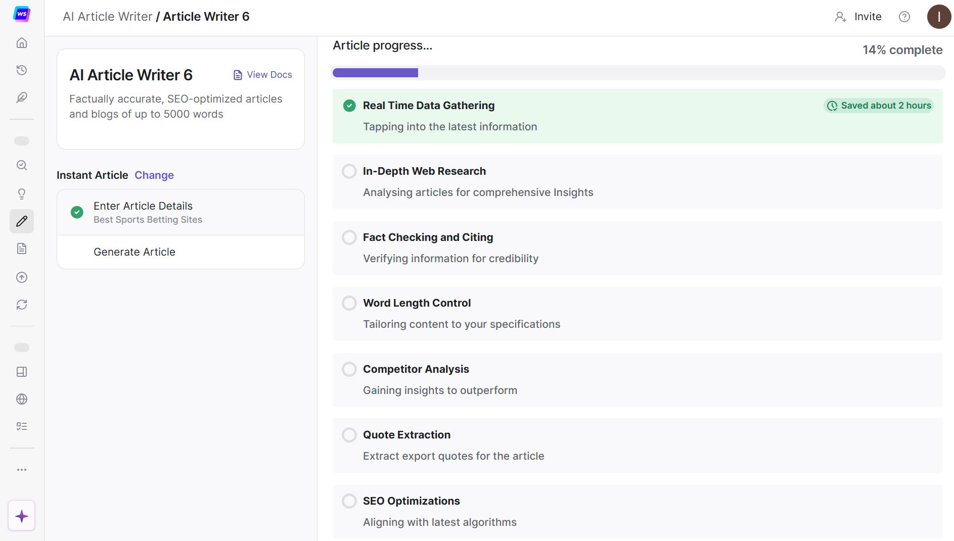Click In-Depth Web Research status circle
The height and width of the screenshot is (541, 954).
tap(349, 171)
